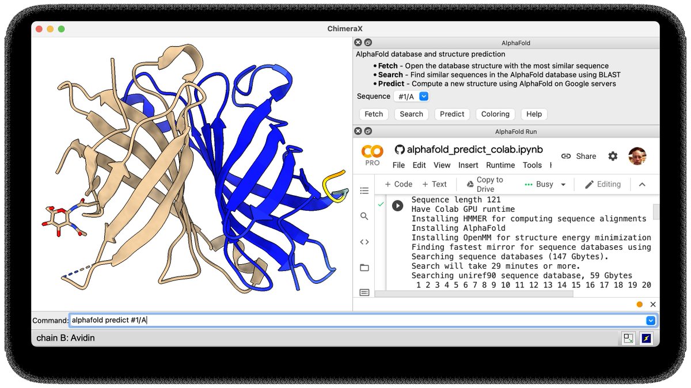Click the Share button in Colab

579,156
